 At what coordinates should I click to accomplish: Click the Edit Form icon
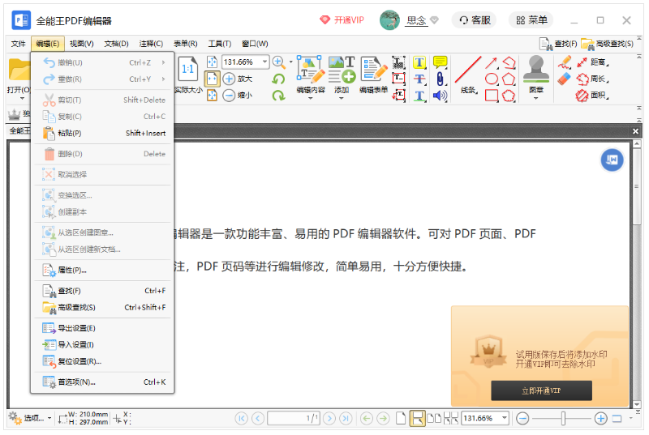click(x=374, y=70)
